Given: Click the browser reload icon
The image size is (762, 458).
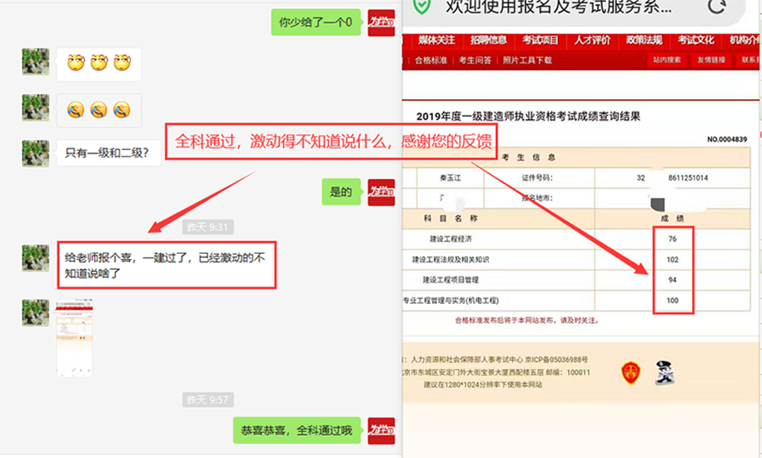Looking at the screenshot, I should tap(716, 7).
